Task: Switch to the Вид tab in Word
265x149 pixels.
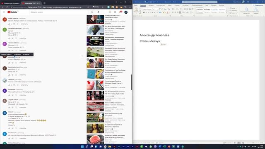Action: [x=207, y=5]
